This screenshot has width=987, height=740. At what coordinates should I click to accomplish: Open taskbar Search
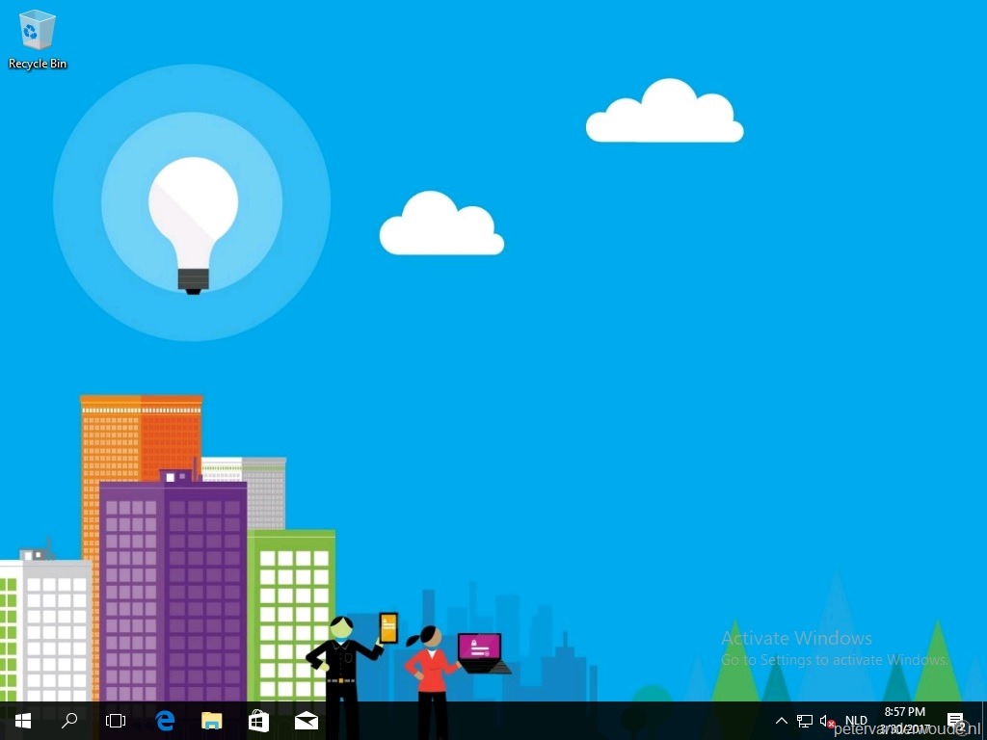pyautogui.click(x=68, y=720)
